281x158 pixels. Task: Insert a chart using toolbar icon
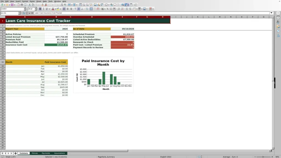(x=99, y=5)
